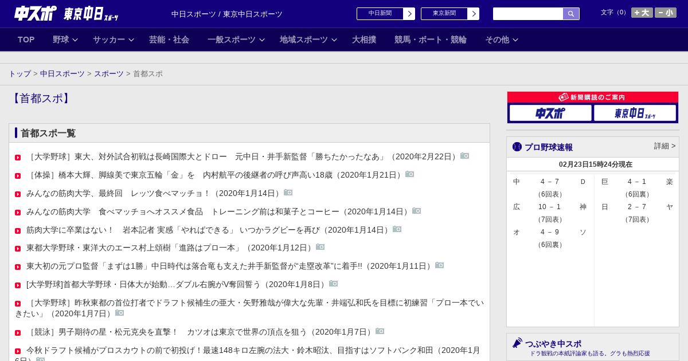688x361 pixels.
Task: Increase text size with +大 button
Action: pyautogui.click(x=642, y=13)
